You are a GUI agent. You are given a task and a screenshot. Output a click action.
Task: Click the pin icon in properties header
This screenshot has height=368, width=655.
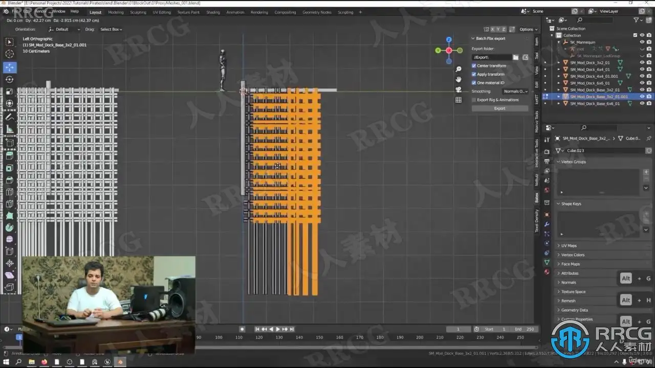pos(648,138)
